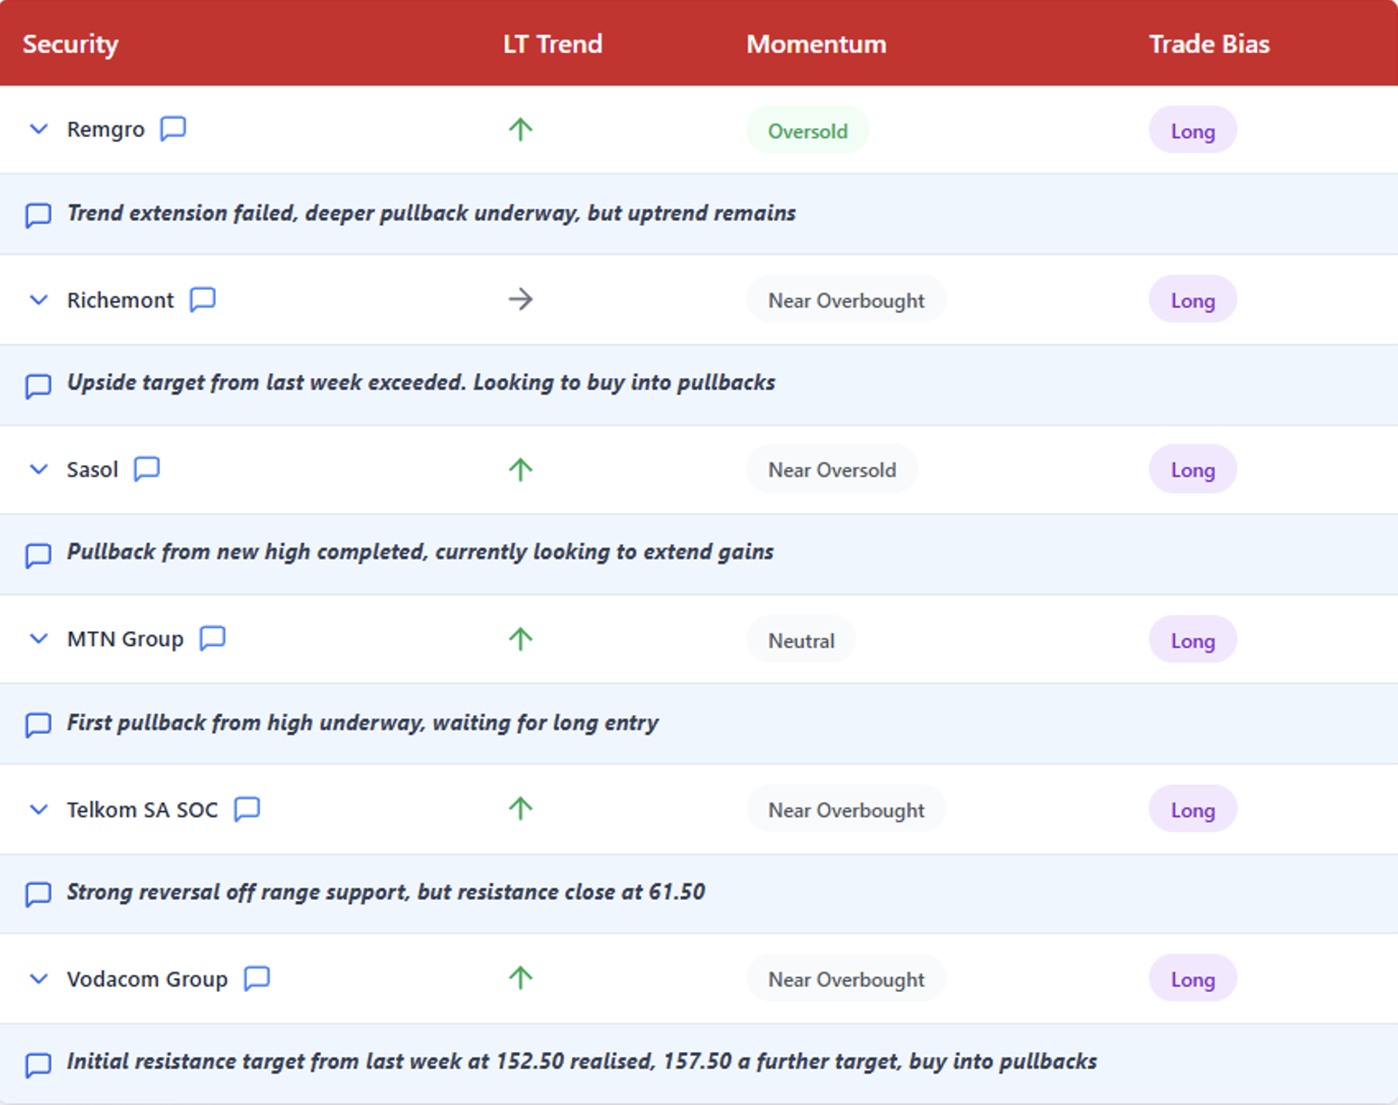
Task: Sort by the Trade Bias column header
Action: (1209, 44)
